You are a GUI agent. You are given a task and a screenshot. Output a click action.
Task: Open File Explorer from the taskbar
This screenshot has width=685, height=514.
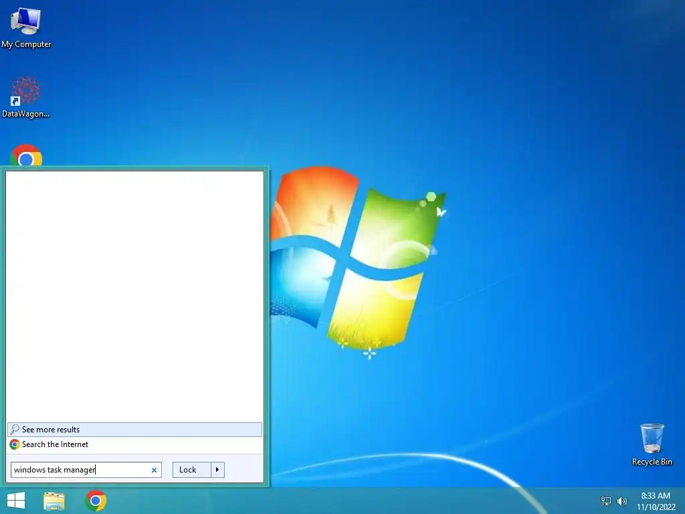(54, 501)
